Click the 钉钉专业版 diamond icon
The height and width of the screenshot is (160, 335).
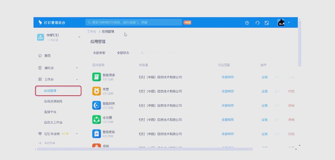40,134
